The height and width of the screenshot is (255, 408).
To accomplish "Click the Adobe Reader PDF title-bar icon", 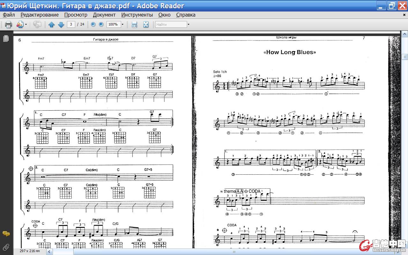I will pyautogui.click(x=4, y=5).
